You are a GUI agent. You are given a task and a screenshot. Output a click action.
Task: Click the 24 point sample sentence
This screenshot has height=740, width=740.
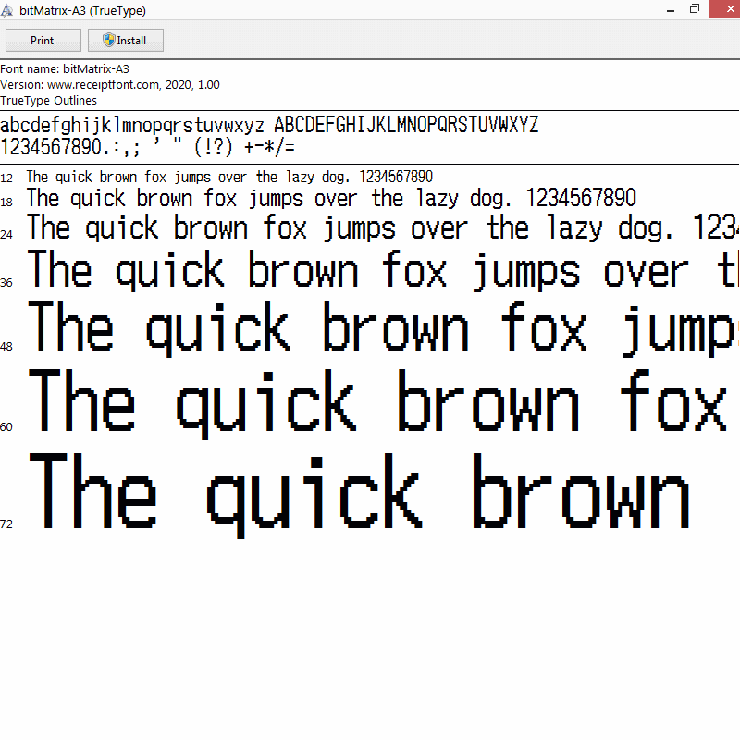383,228
